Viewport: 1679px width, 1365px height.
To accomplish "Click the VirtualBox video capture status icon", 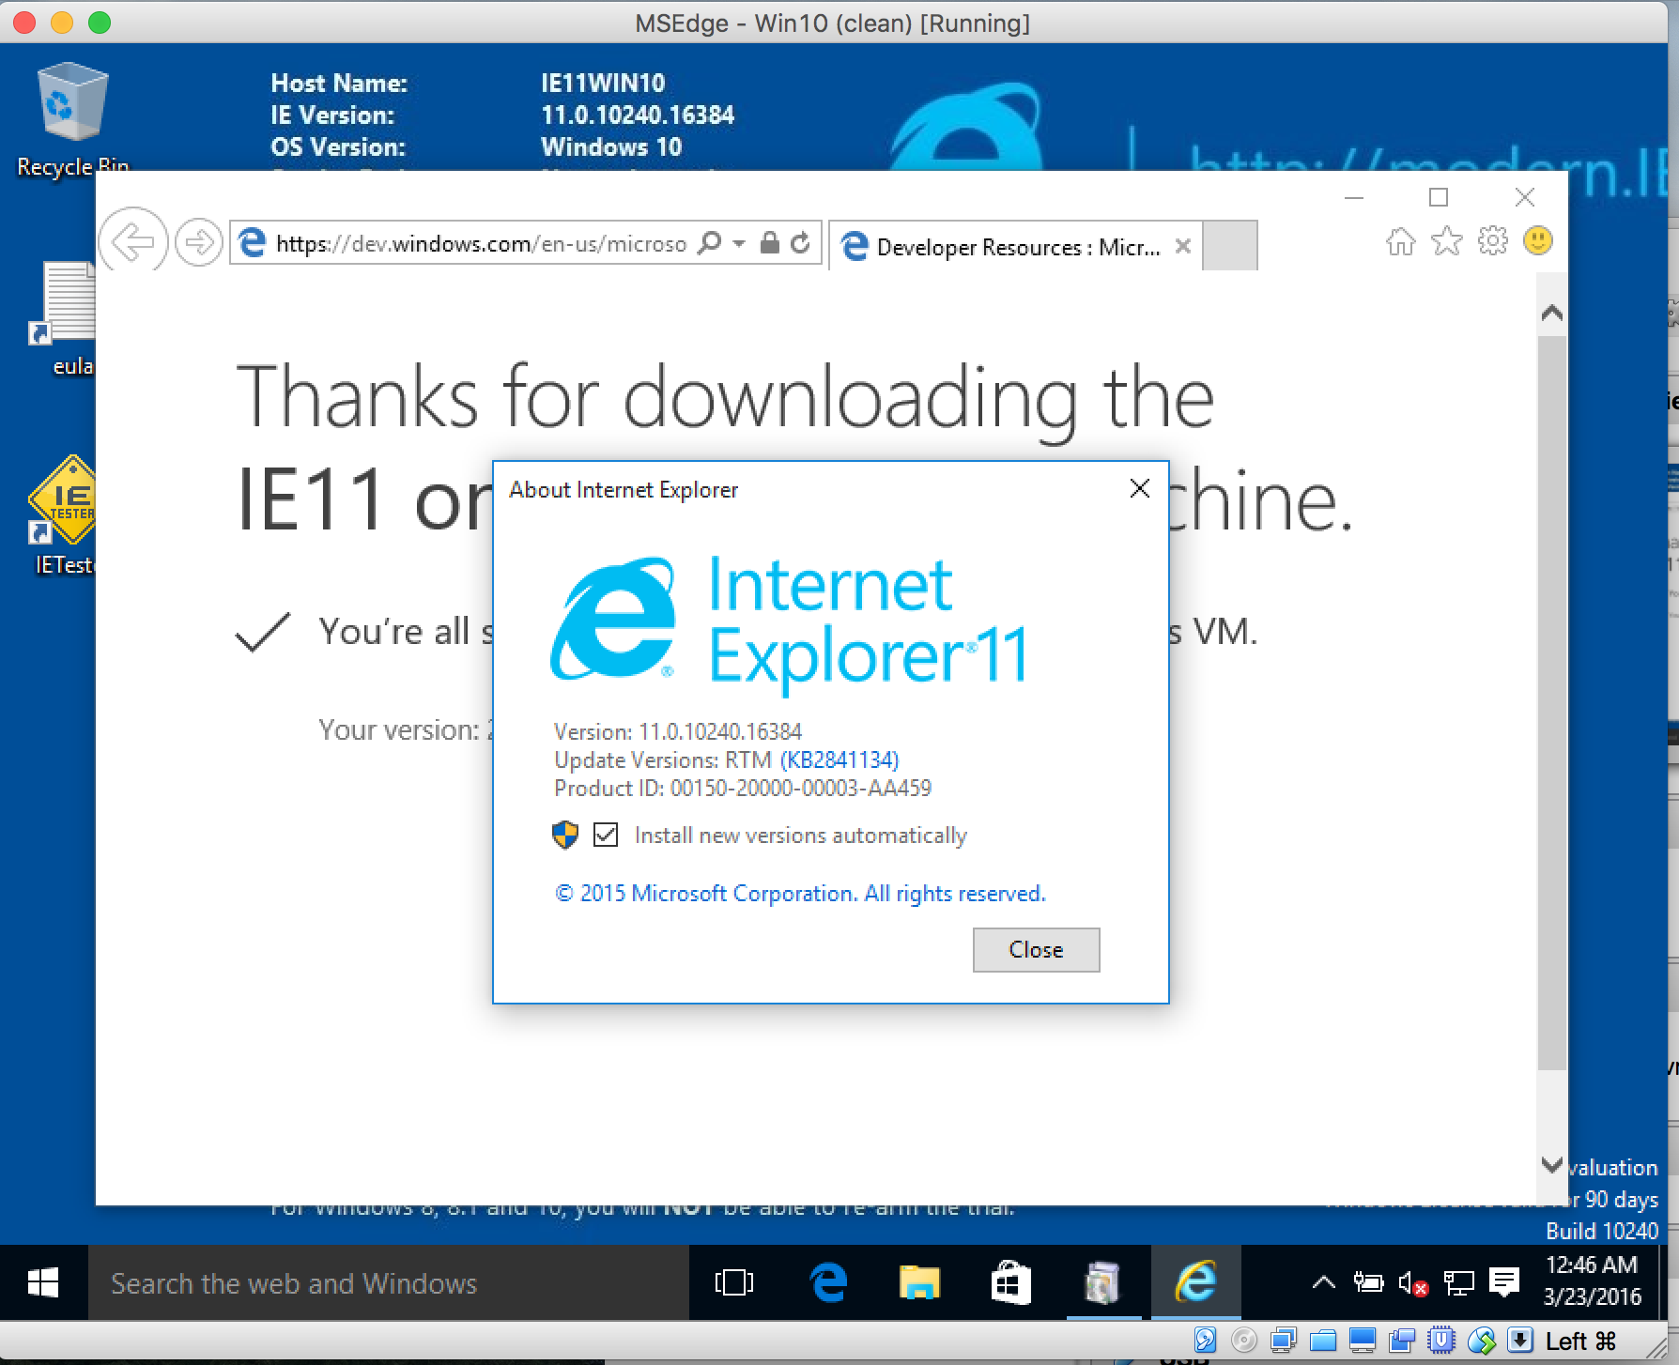I will click(1403, 1341).
